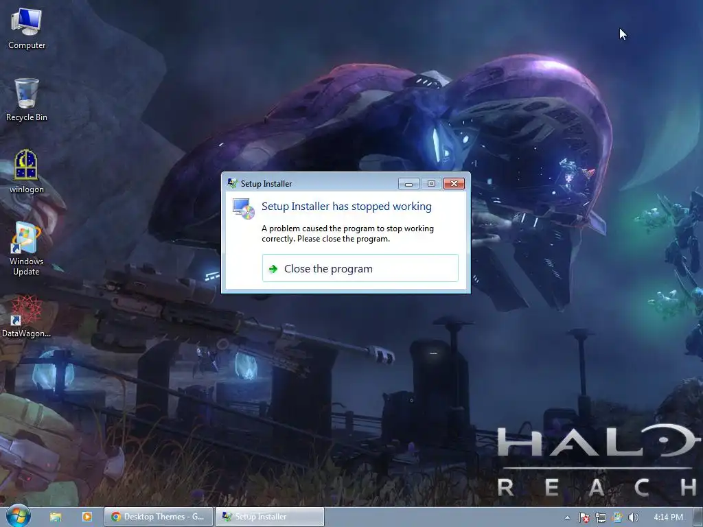This screenshot has width=703, height=527.
Task: Open Windows Explorer from taskbar
Action: pyautogui.click(x=55, y=517)
